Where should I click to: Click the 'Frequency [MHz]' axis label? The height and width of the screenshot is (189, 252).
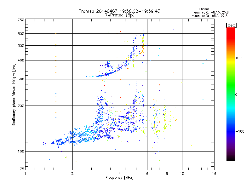point(119,178)
